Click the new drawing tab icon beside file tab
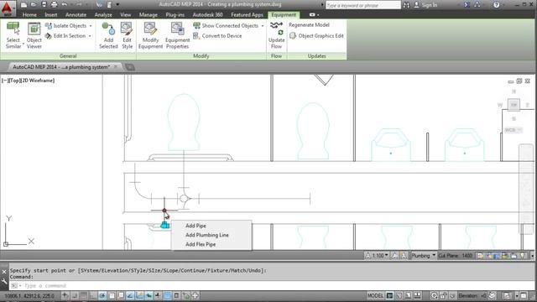537x302 pixels. pyautogui.click(x=130, y=67)
